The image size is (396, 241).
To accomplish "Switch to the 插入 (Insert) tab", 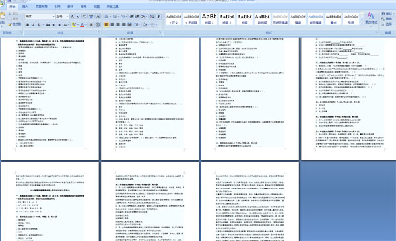I will (x=25, y=7).
